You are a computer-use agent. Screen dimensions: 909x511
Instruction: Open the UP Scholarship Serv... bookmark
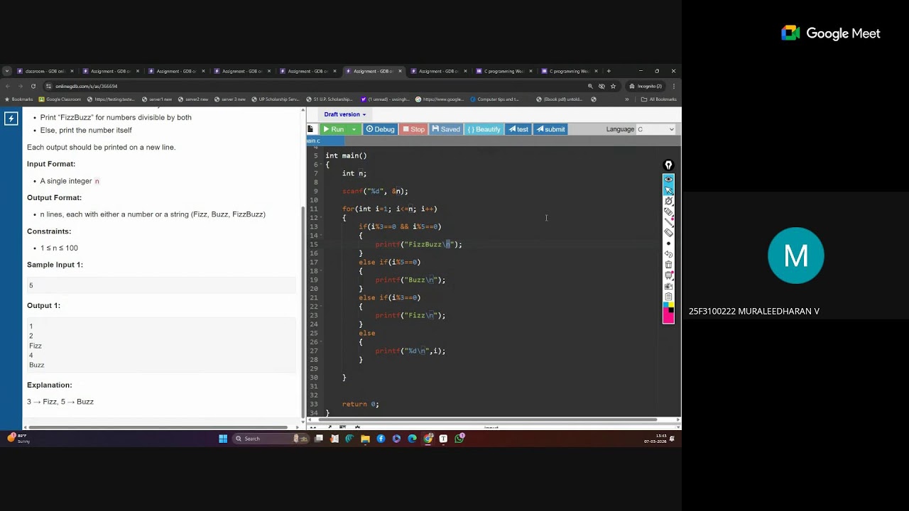[x=275, y=99]
